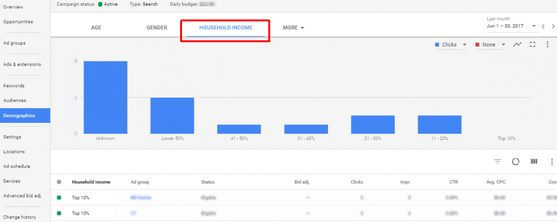Sort by Ad group column header
Screen dimensions: 557x222
click(140, 182)
